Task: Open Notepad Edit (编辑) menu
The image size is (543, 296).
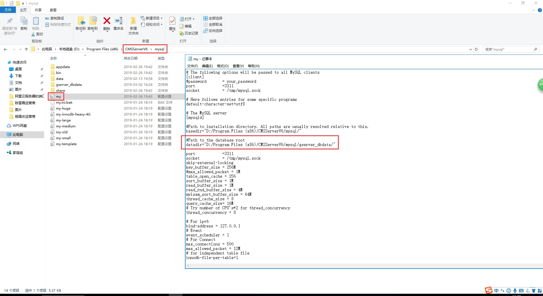Action: point(207,66)
